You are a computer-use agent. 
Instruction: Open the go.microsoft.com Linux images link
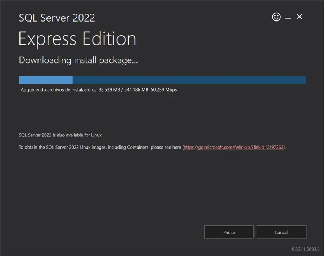pos(234,147)
